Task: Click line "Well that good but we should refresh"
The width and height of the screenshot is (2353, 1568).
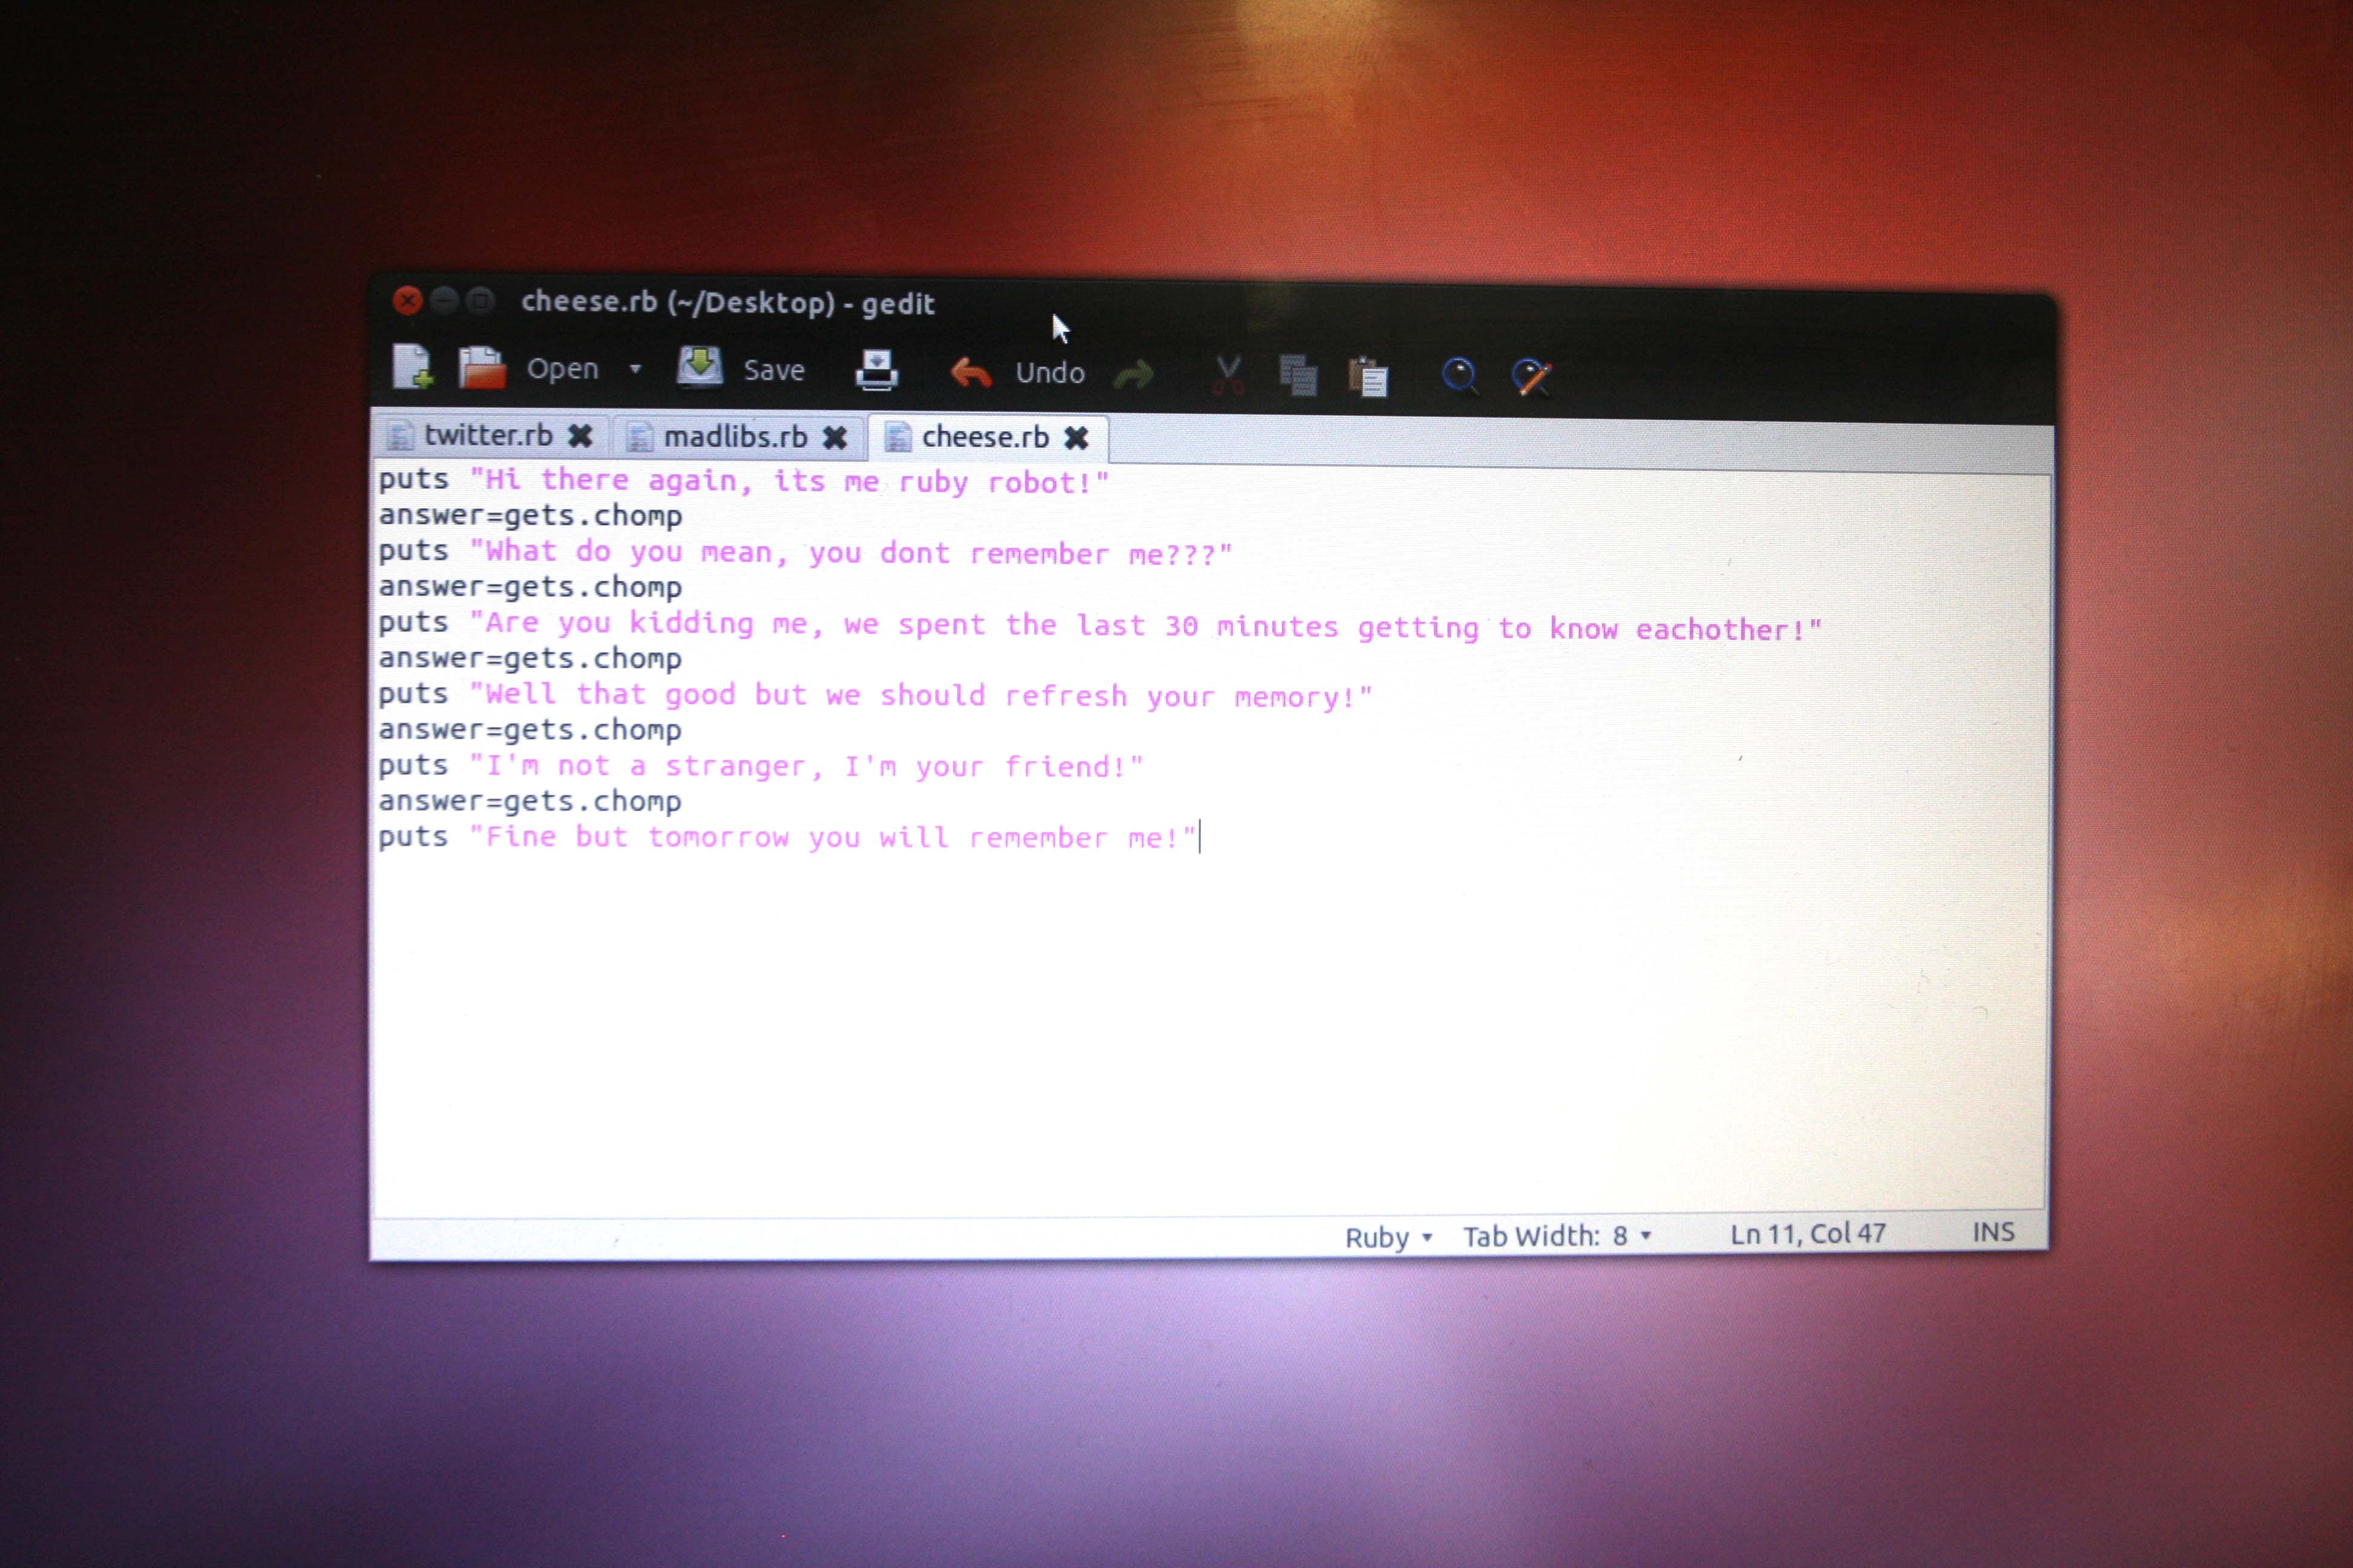Action: [x=875, y=695]
